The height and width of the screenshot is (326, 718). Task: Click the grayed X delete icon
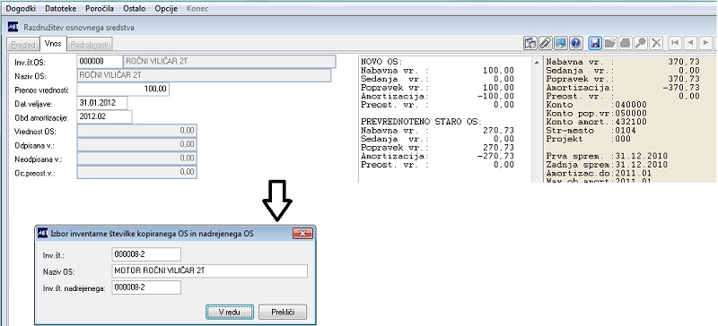[656, 43]
